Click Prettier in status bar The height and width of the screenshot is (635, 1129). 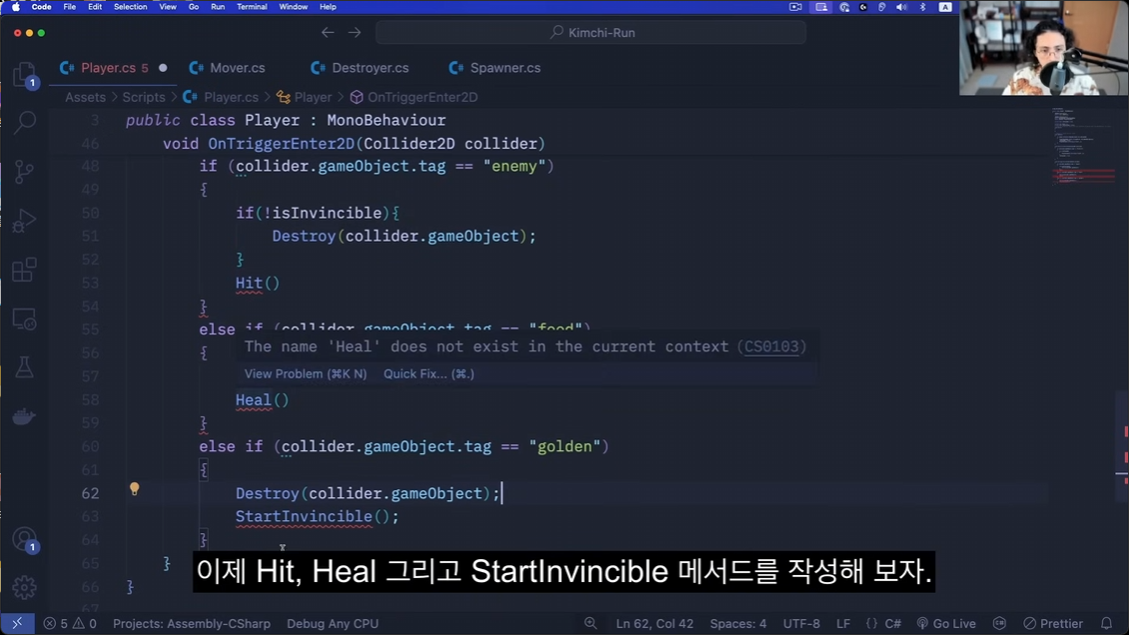coord(1053,623)
